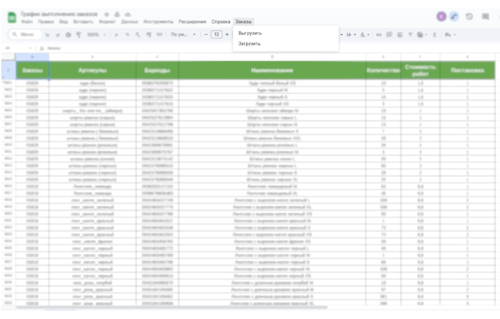Close the open Заказы menu tab
This screenshot has height=319, width=500.
[243, 21]
